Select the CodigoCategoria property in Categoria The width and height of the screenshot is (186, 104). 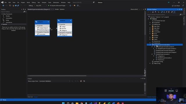(44, 28)
